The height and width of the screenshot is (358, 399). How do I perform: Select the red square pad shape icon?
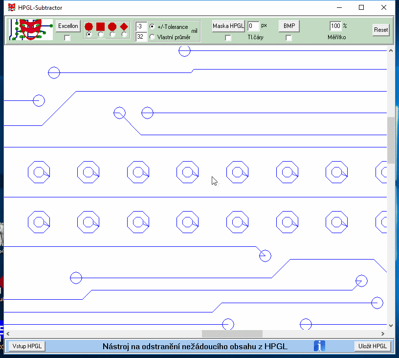tap(101, 26)
